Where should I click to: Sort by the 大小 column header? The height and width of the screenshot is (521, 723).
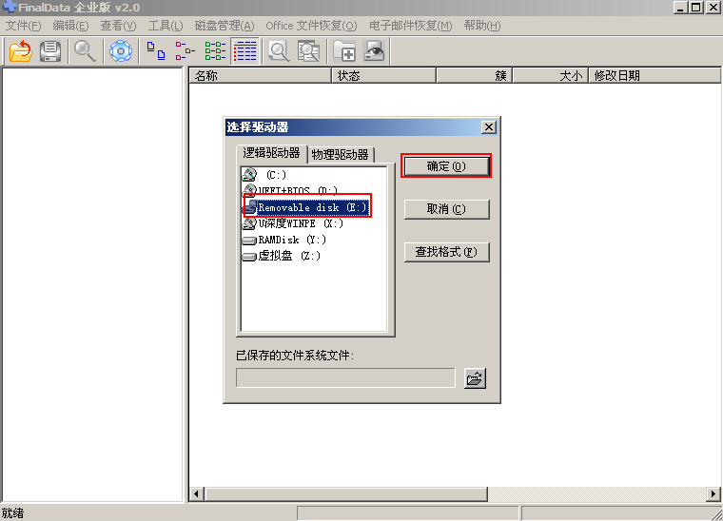tap(551, 75)
